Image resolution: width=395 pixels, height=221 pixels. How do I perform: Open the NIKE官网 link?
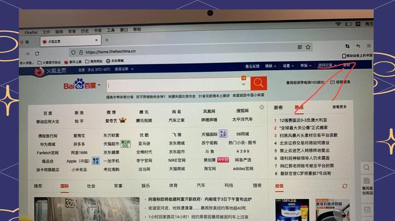177,160
